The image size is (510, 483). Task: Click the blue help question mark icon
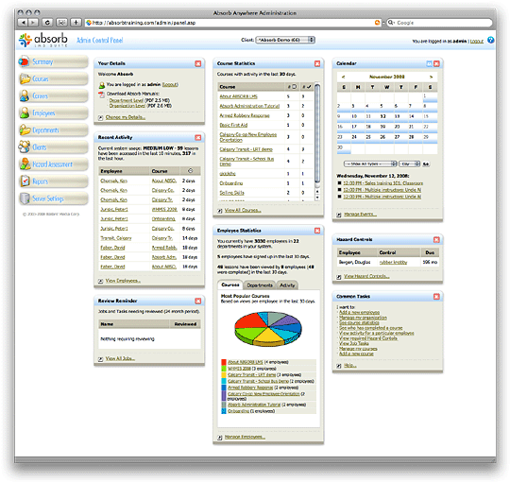coord(490,40)
